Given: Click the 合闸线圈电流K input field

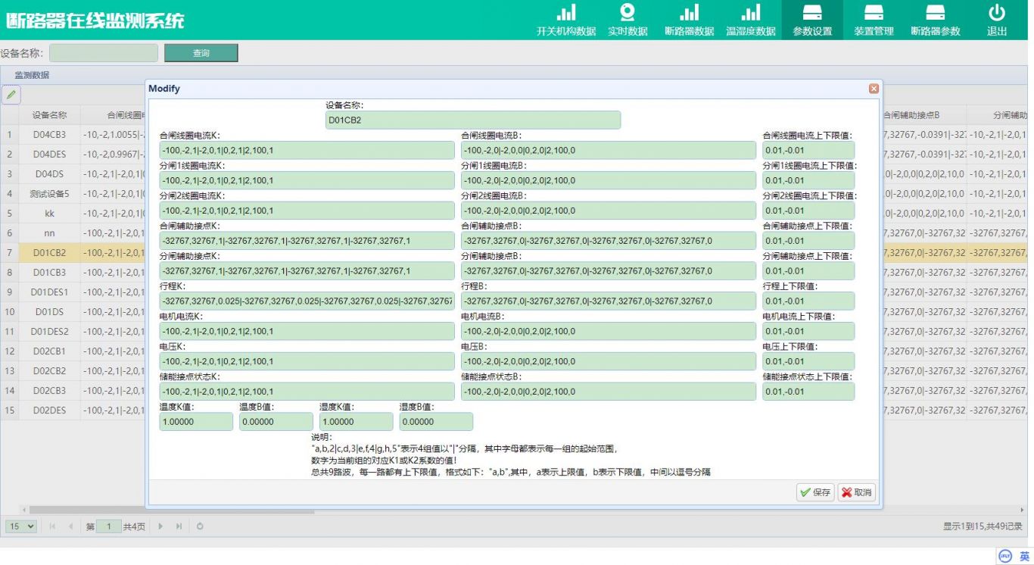Looking at the screenshot, I should pyautogui.click(x=307, y=150).
